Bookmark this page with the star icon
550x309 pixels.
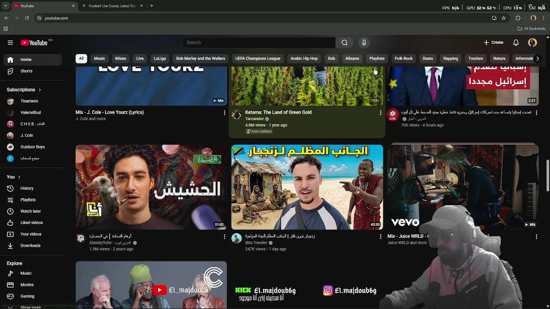504,18
